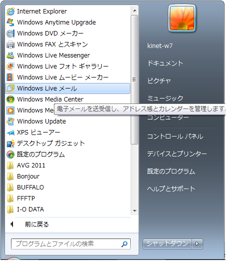Open the shutdown options arrow menu

(197, 243)
